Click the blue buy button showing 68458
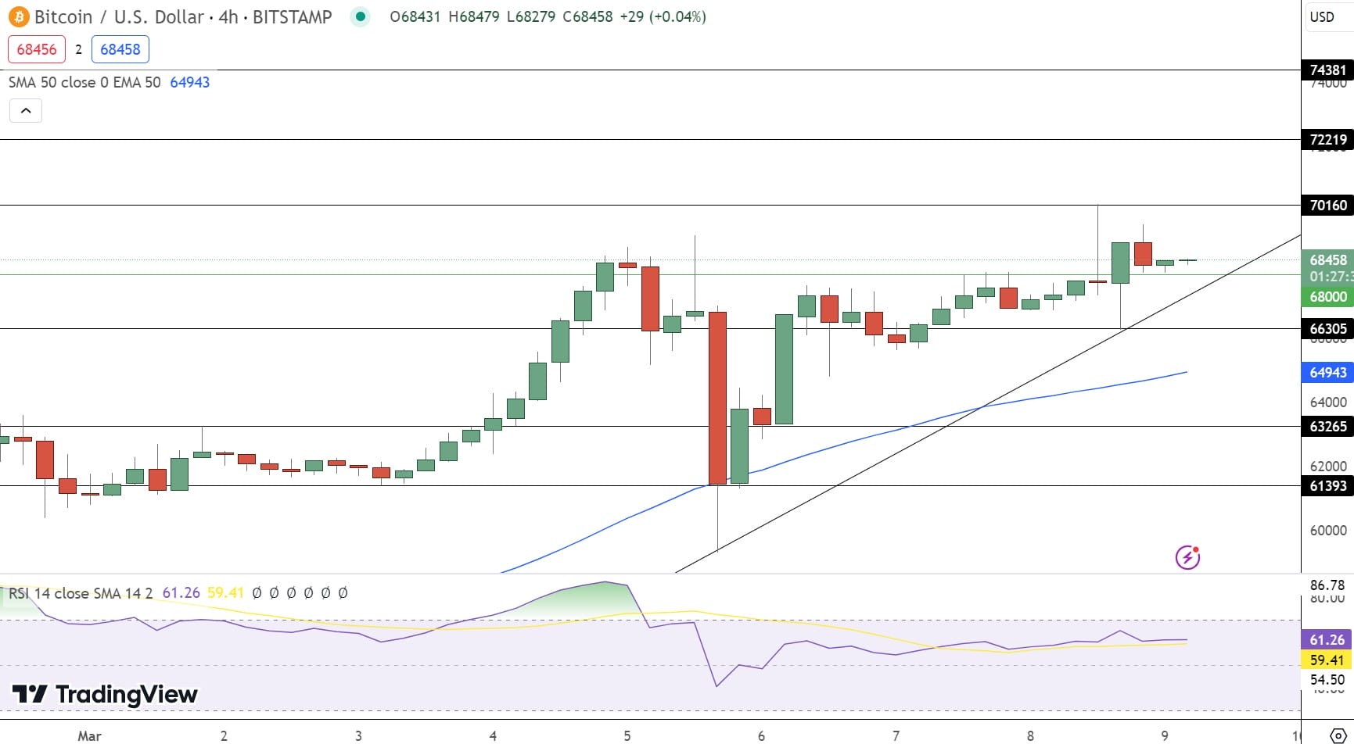 pyautogui.click(x=120, y=49)
